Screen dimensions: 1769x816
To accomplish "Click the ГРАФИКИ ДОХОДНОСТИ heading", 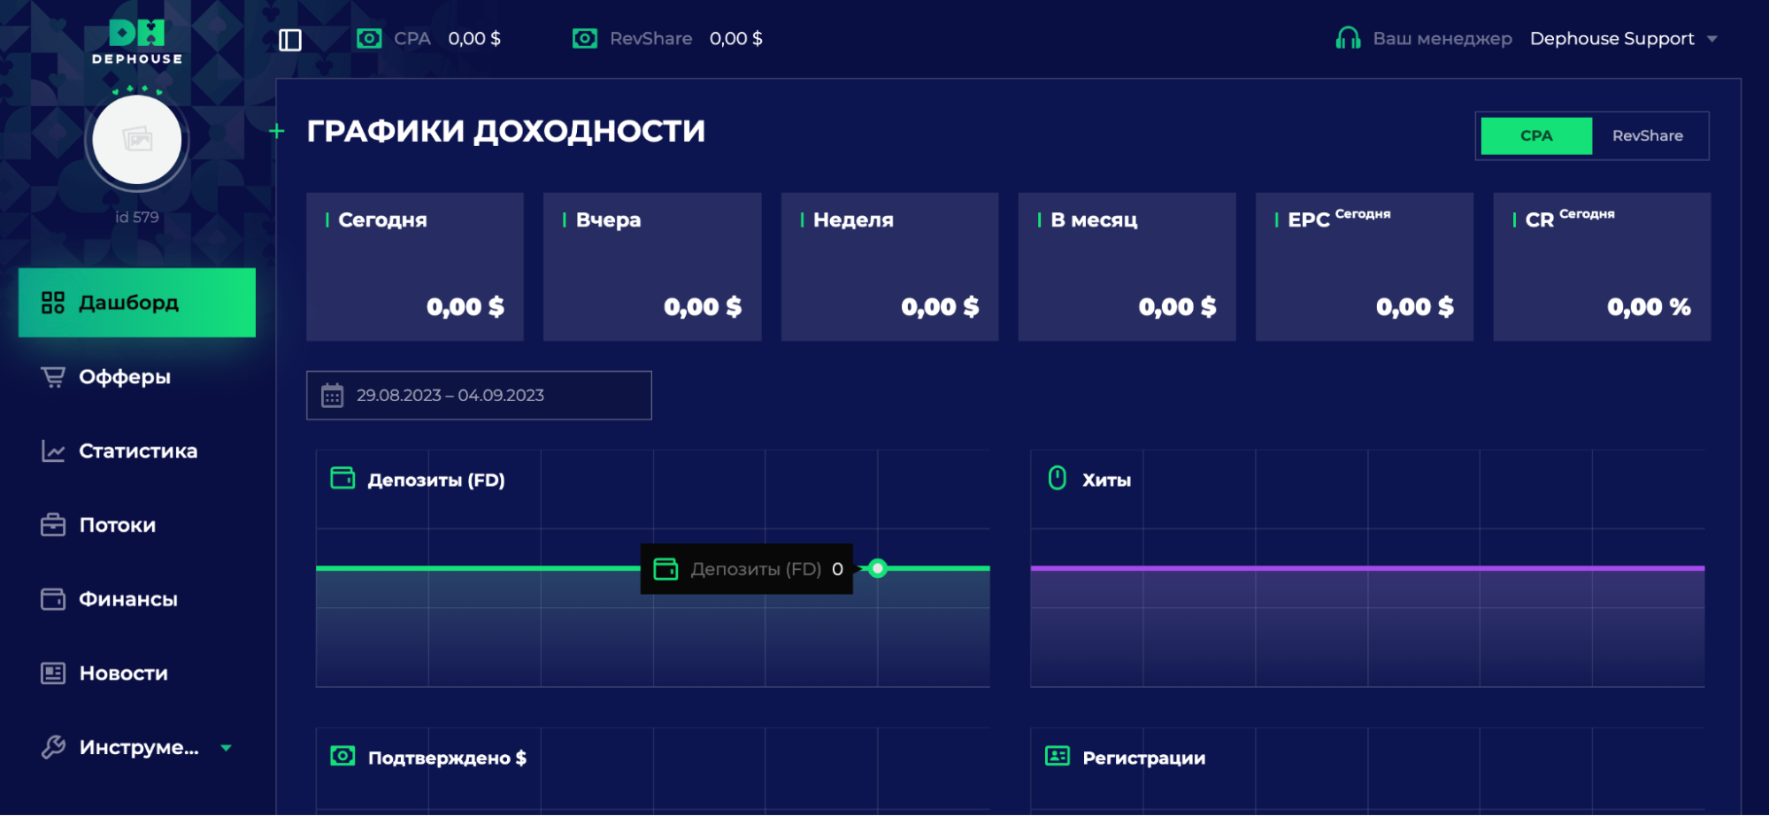I will (x=506, y=131).
